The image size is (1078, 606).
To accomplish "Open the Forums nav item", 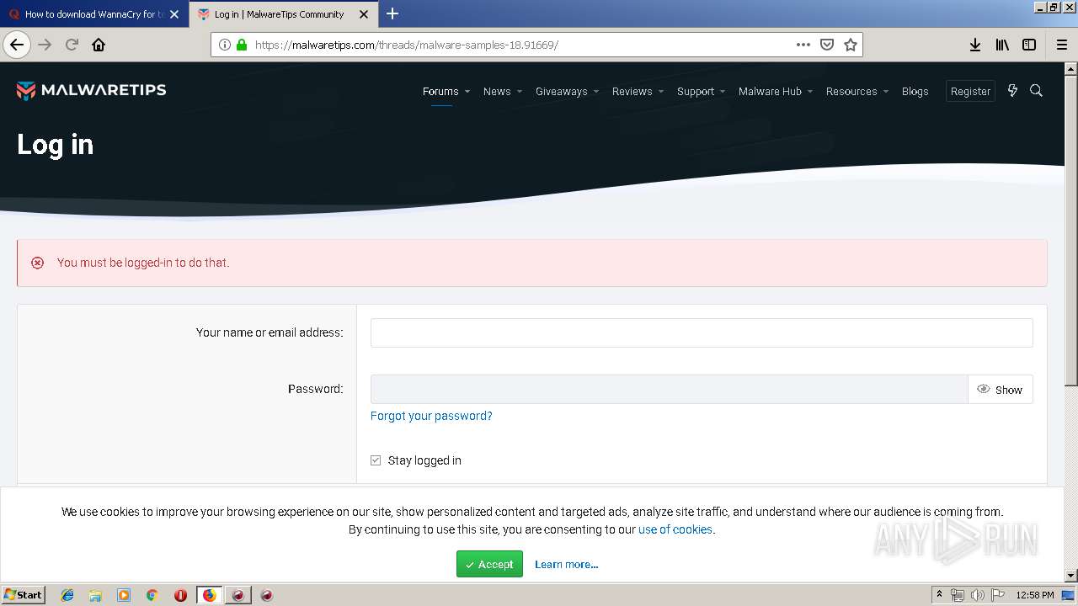I will point(440,92).
